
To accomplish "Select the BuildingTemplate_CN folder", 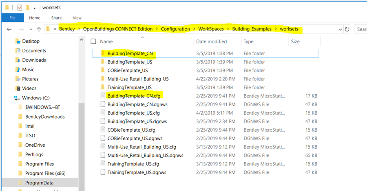I will tap(130, 53).
